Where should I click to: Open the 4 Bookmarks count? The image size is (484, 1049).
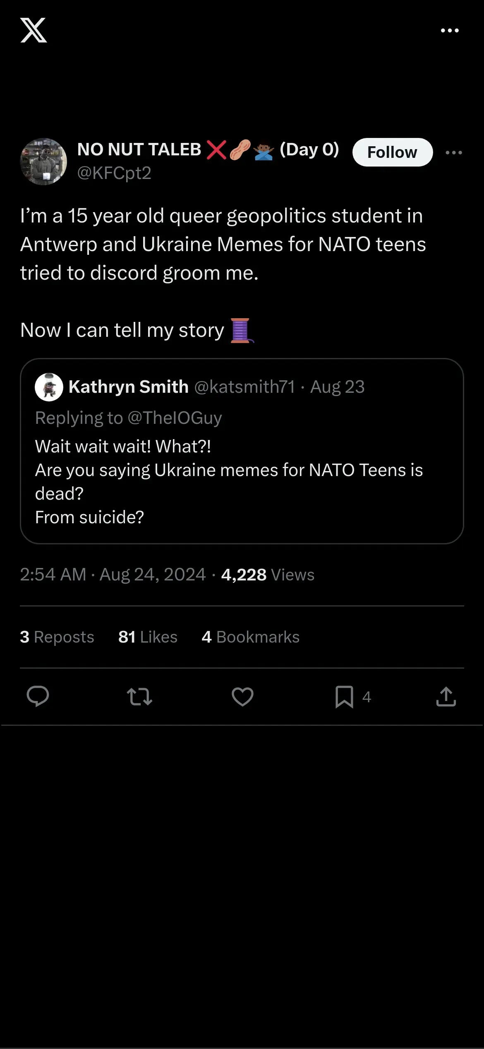click(x=250, y=637)
